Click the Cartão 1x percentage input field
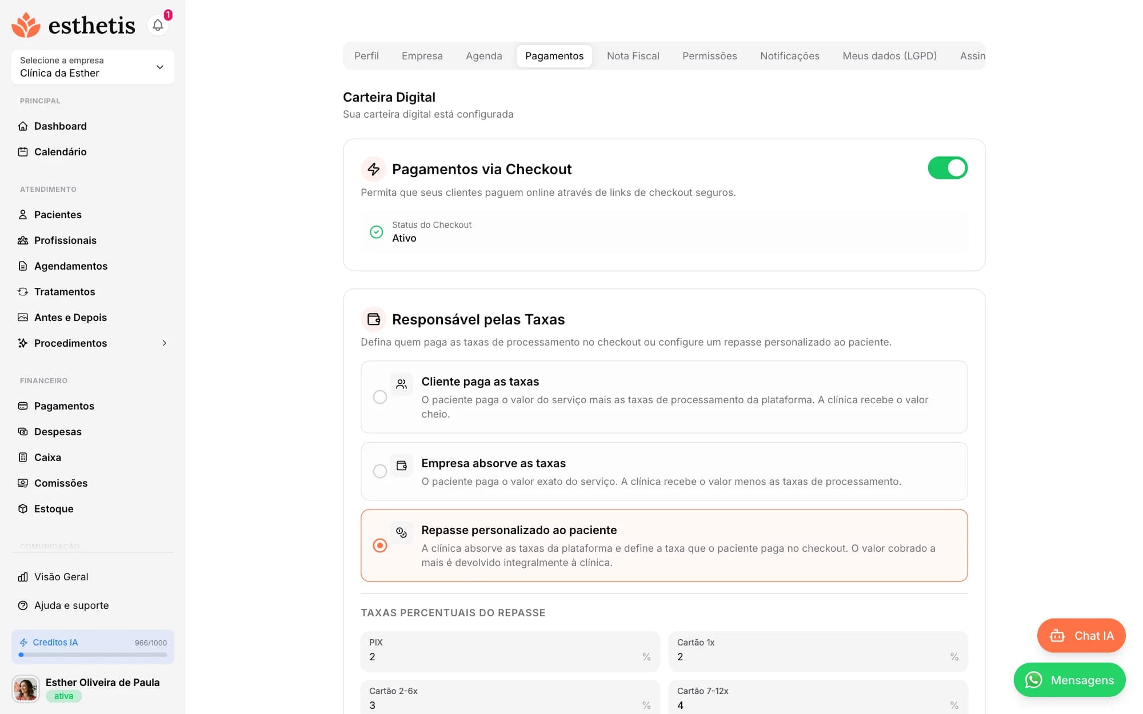 [818, 651]
